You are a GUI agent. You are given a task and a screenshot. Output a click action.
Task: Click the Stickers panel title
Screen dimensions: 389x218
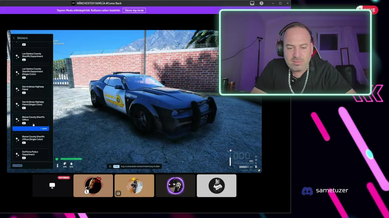click(x=22, y=38)
